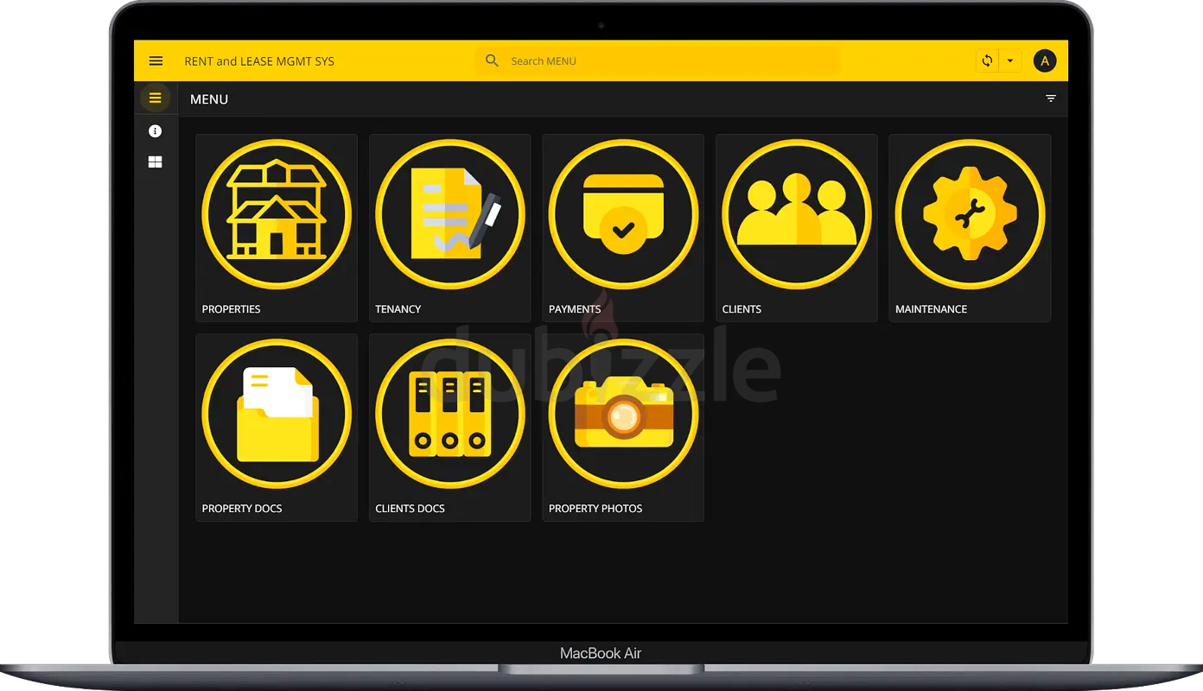The image size is (1203, 691).
Task: Open the Clients Docs binders icon
Action: click(449, 414)
